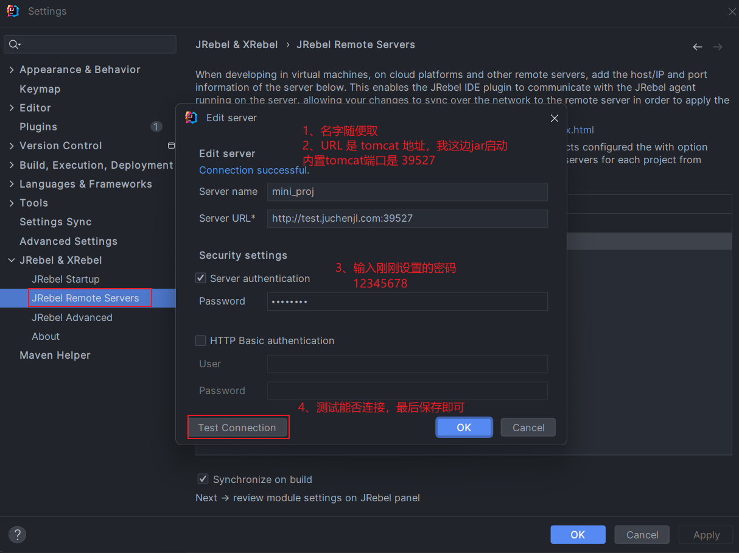Image resolution: width=739 pixels, height=553 pixels.
Task: Select the JRebel Advanced settings page
Action: tap(72, 317)
